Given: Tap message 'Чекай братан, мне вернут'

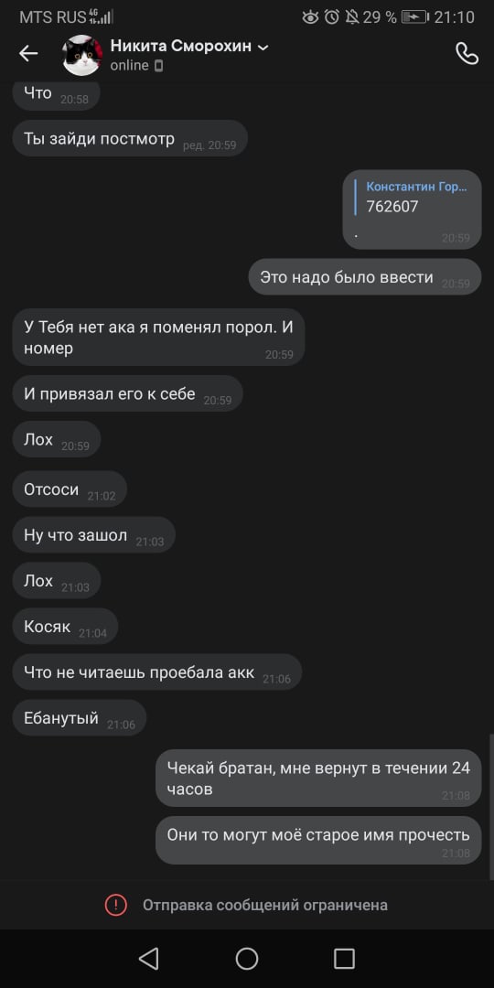Looking at the screenshot, I should tap(319, 779).
